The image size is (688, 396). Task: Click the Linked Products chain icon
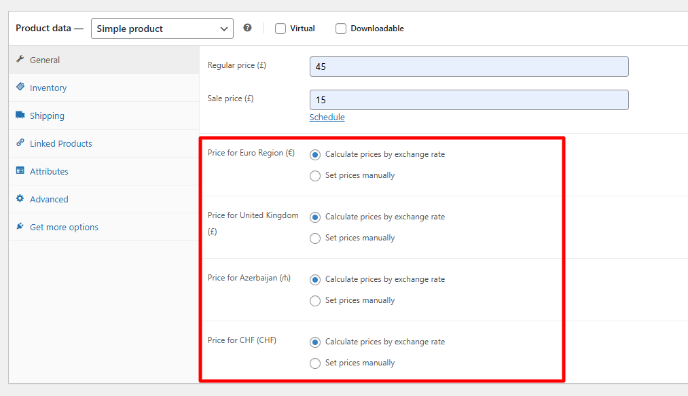(20, 143)
